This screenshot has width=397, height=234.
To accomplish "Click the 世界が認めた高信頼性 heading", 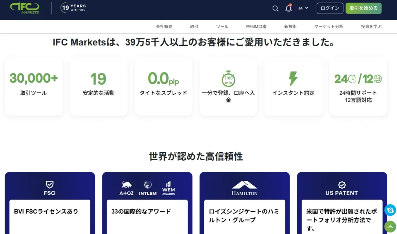I will (196, 156).
